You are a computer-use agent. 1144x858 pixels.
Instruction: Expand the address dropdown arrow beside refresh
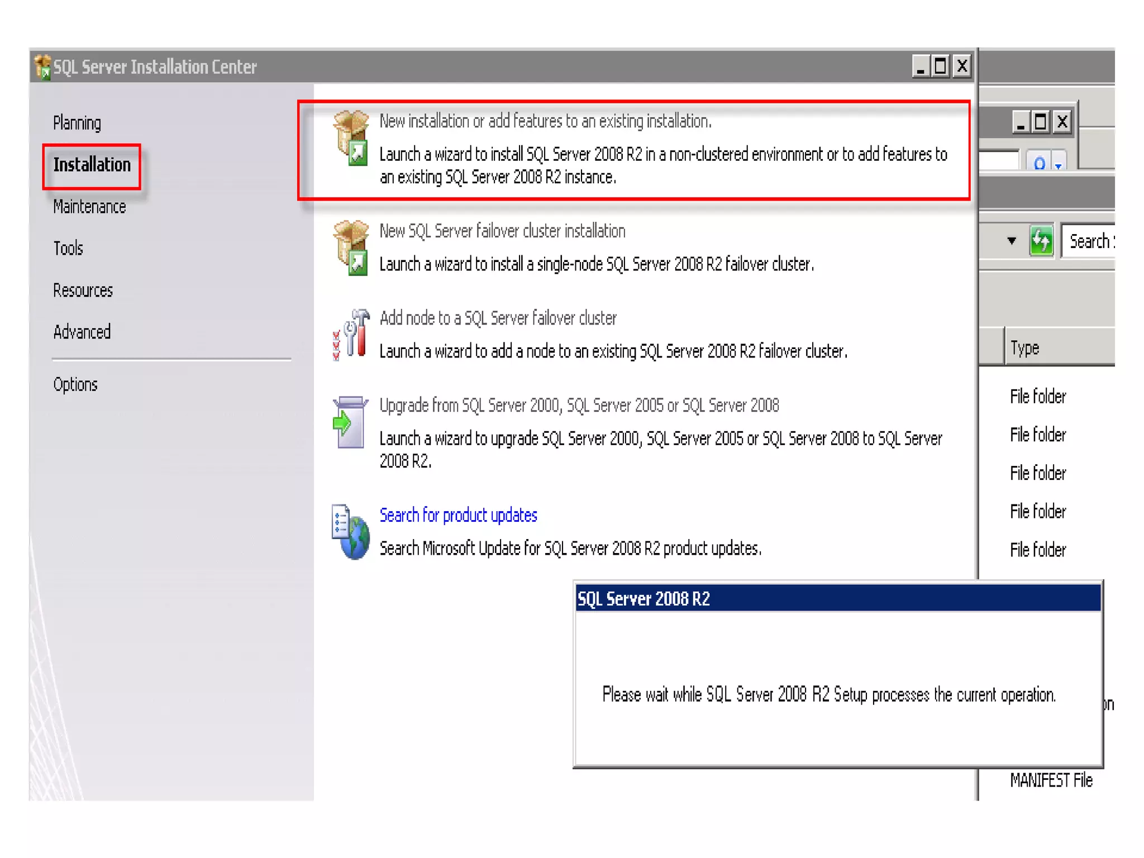point(1012,241)
